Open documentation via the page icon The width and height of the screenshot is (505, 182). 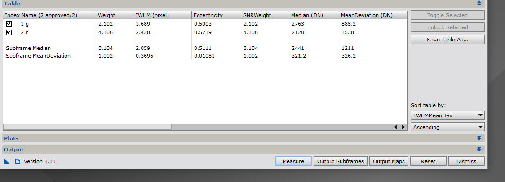(x=18, y=161)
